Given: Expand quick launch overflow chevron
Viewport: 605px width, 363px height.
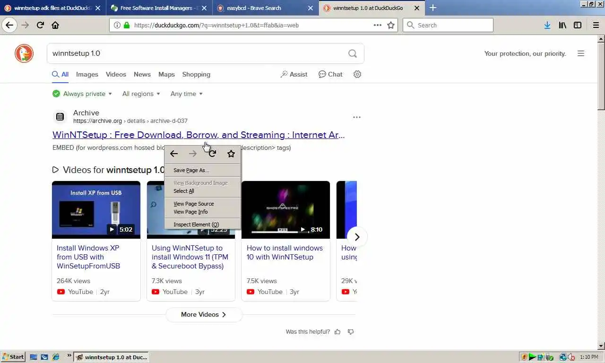Looking at the screenshot, I should click(x=69, y=355).
